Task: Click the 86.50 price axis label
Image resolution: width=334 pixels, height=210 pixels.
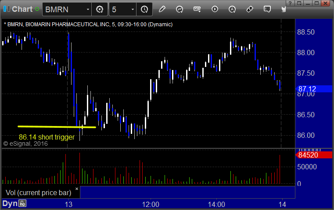Action: tap(305, 115)
